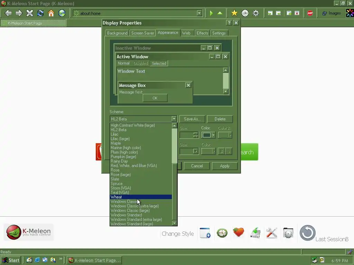This screenshot has width=354, height=265.
Task: Click the red heart favorites icon on start page
Action: [x=239, y=232]
